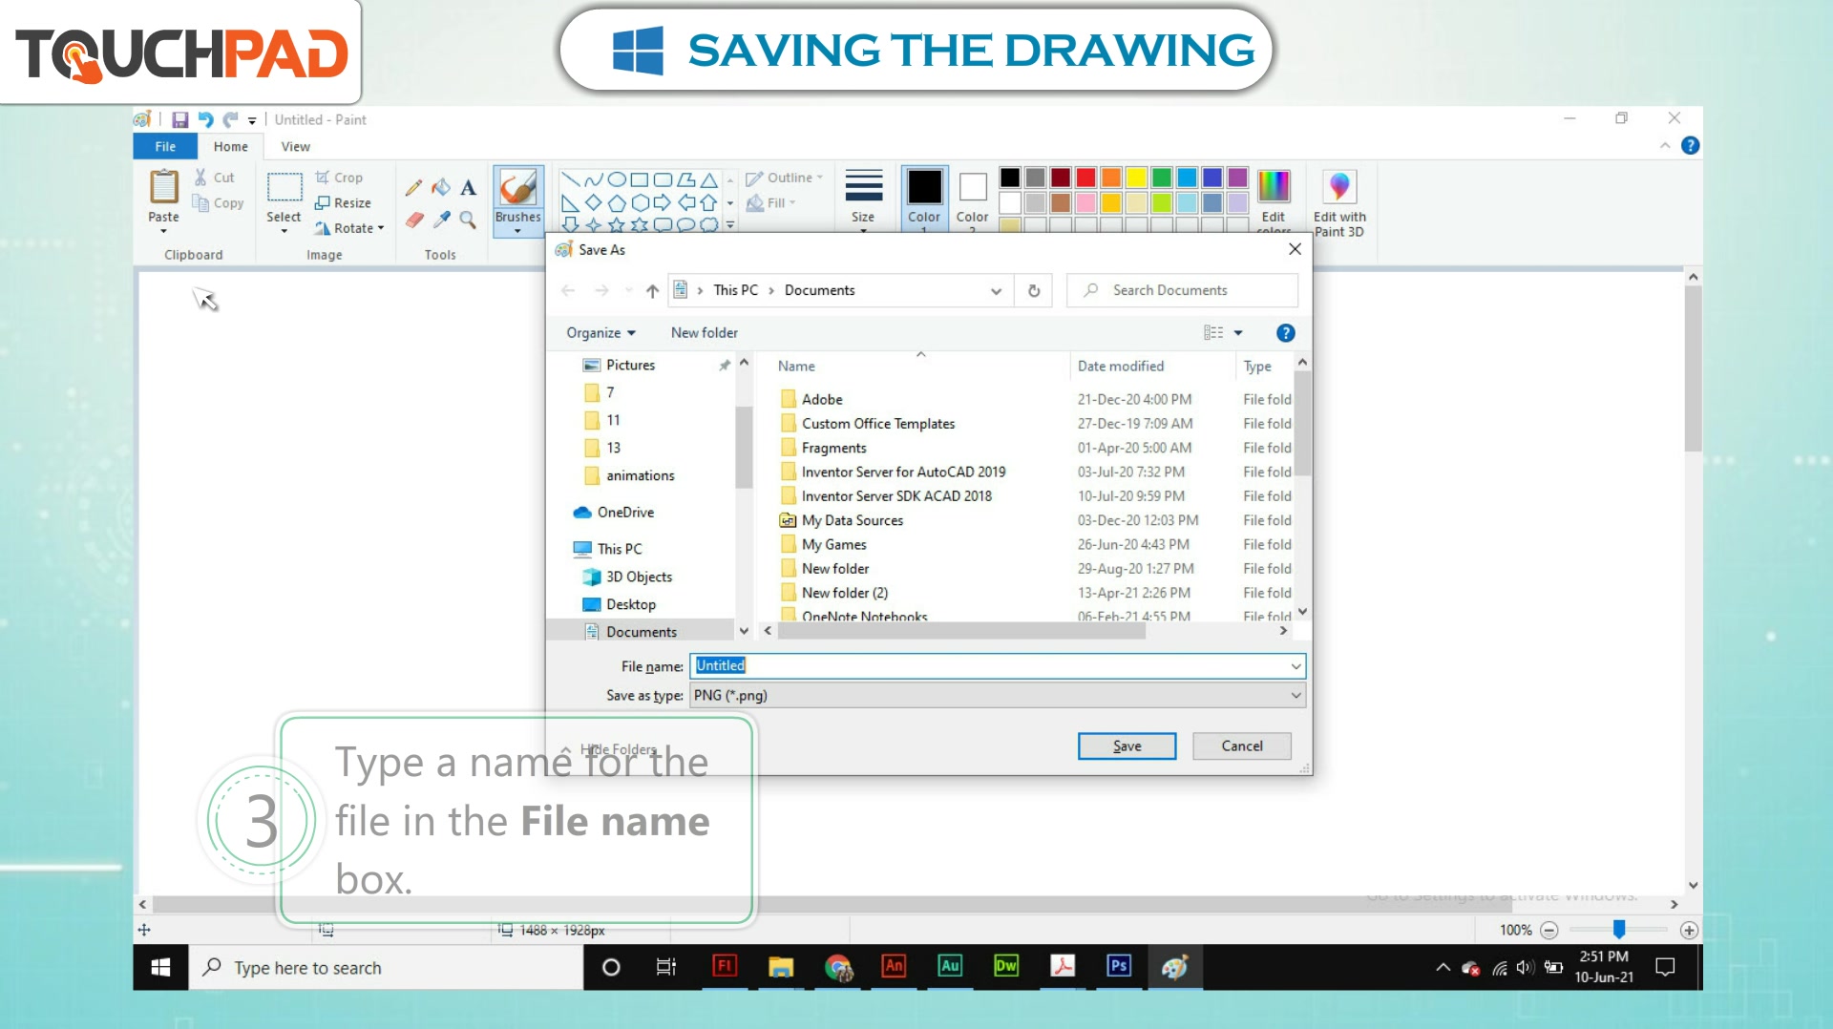Screen dimensions: 1833x1029
Task: Open Windows Start menu
Action: 160,967
